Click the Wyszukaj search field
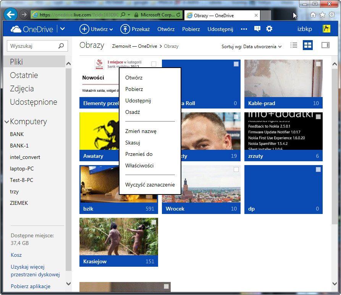The width and height of the screenshot is (341, 295). (x=37, y=46)
